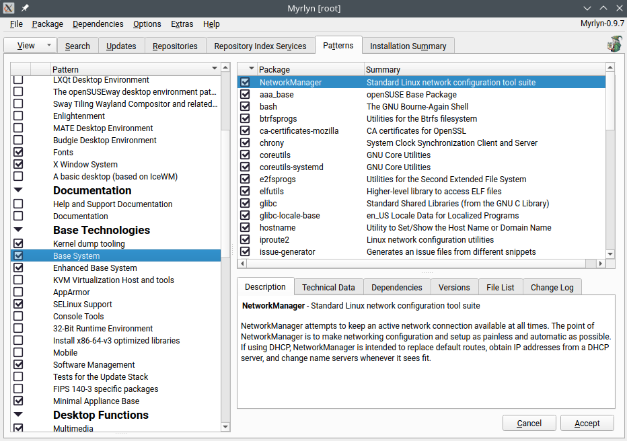Collapse the Documentation pattern group
This screenshot has width=627, height=441.
click(x=18, y=191)
